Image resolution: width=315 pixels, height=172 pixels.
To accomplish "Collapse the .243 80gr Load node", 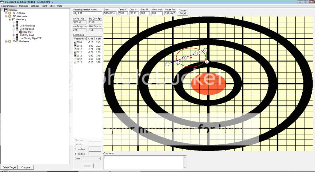I will pyautogui.click(x=13, y=29).
